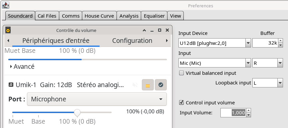
Task: Click the REW application icon in title bar
Action: (6, 5)
